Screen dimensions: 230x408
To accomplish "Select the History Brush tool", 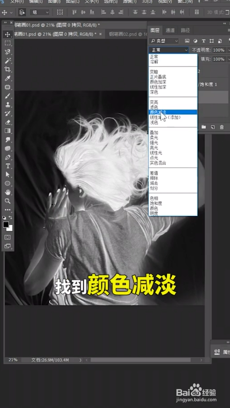I will 7,113.
